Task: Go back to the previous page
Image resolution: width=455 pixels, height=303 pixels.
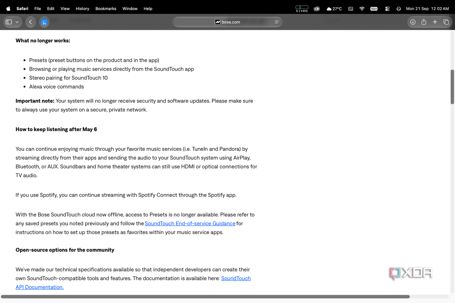Action: [x=31, y=22]
